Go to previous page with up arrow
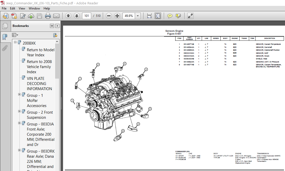This screenshot has height=171, width=285. (68, 16)
